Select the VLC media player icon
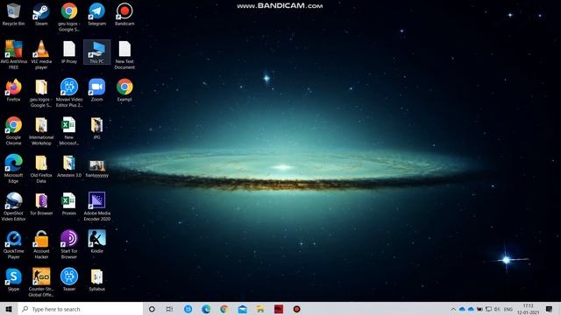 (41, 54)
